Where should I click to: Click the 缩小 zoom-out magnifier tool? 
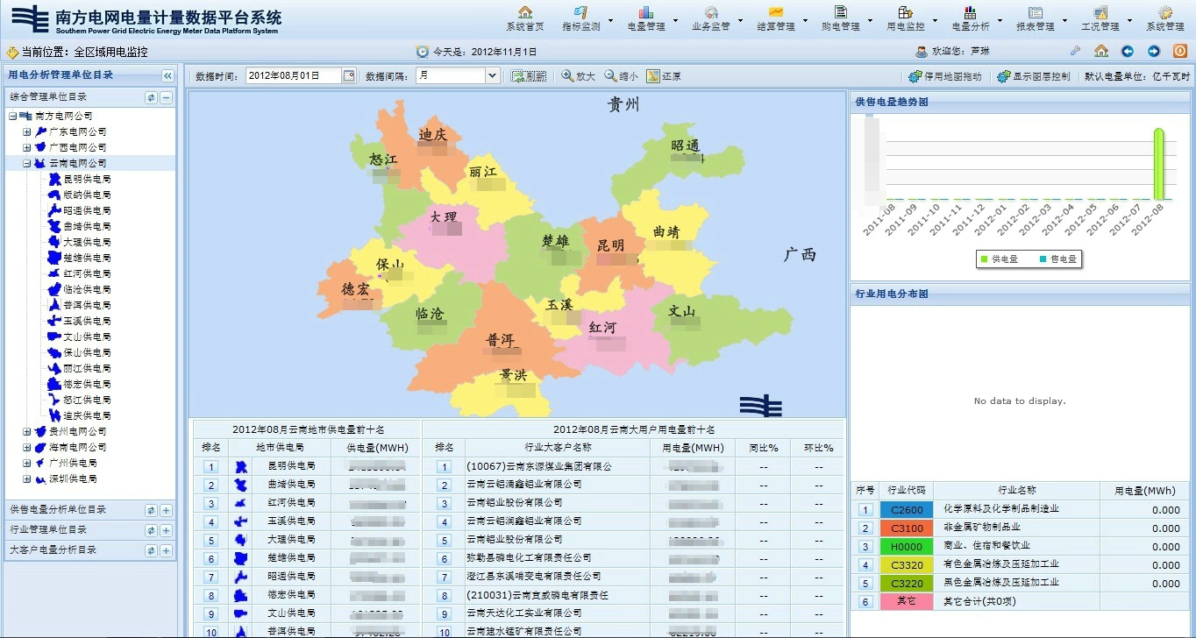[x=621, y=76]
